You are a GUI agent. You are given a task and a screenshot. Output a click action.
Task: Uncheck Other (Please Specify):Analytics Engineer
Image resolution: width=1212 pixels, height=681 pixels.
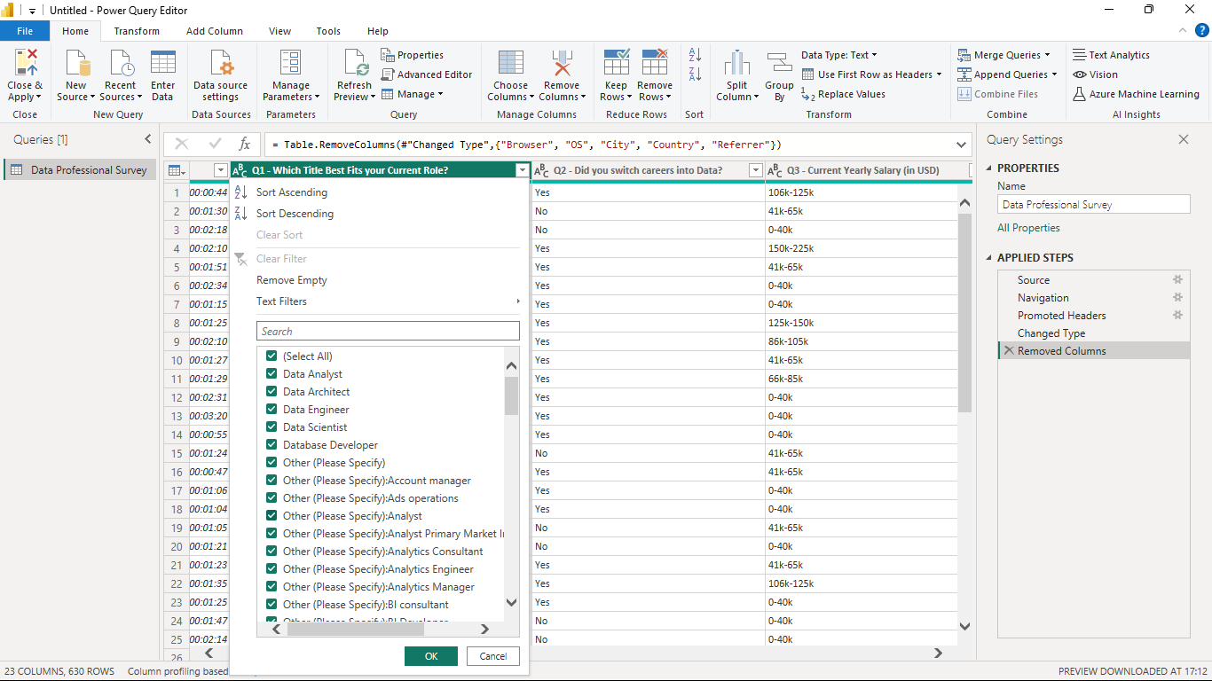272,569
